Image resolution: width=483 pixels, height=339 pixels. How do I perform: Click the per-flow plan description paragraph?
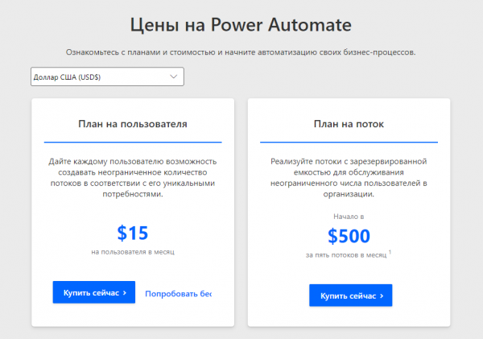349,177
